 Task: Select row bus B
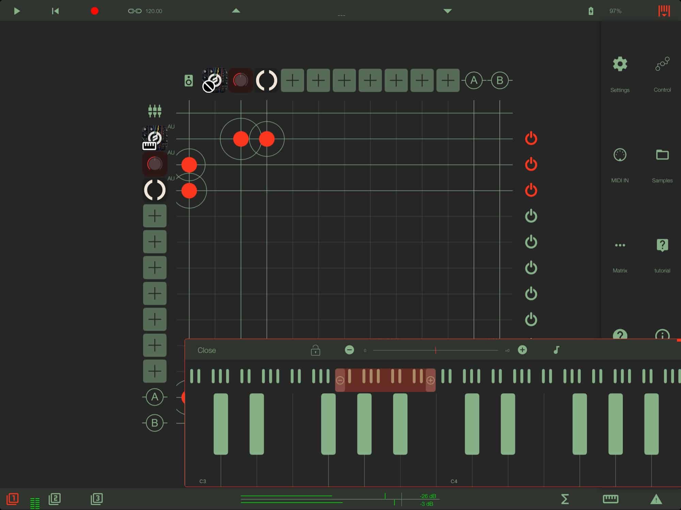point(155,423)
